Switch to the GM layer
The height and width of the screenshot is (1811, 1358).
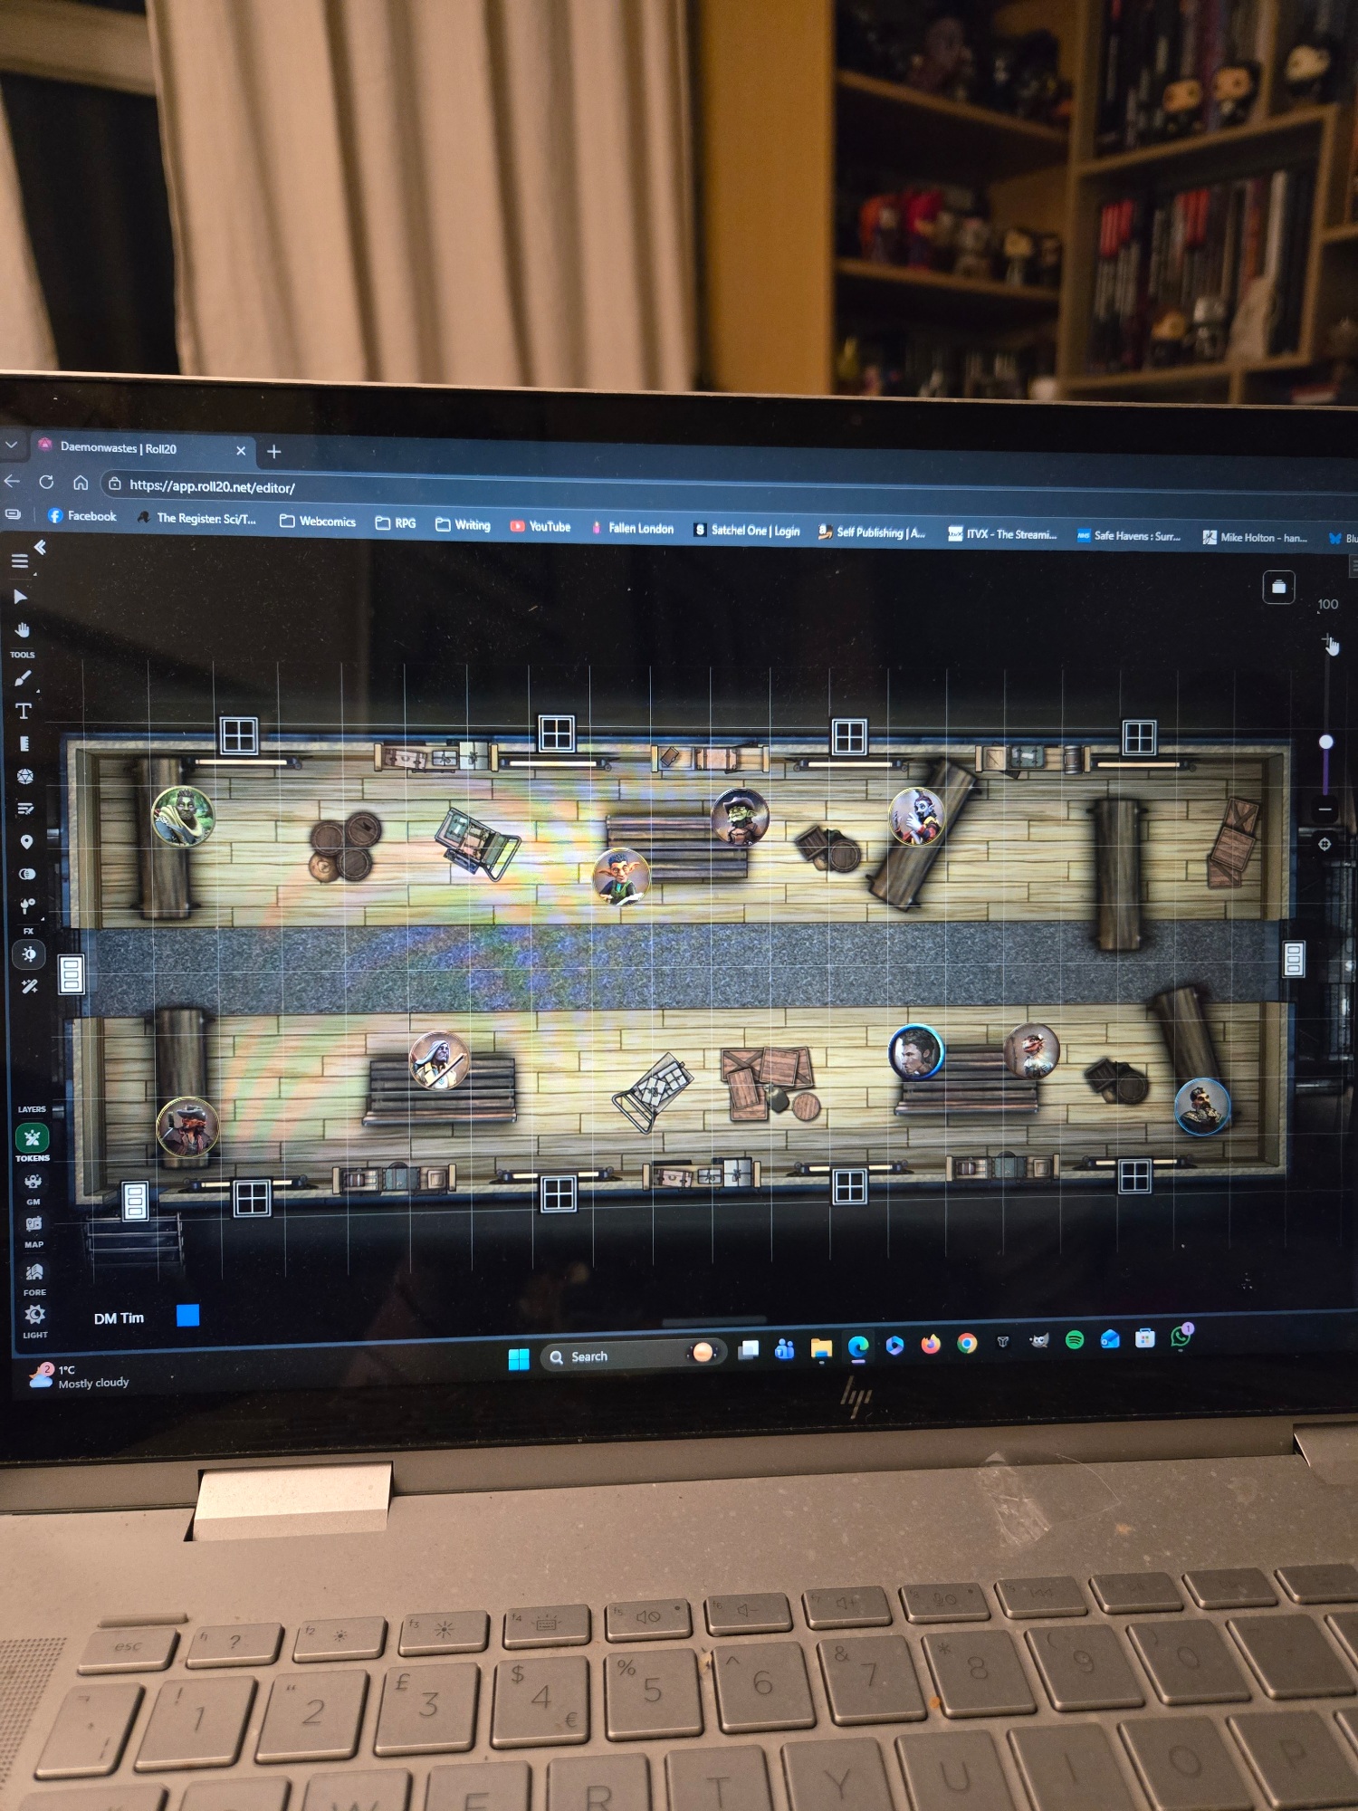[x=33, y=1183]
